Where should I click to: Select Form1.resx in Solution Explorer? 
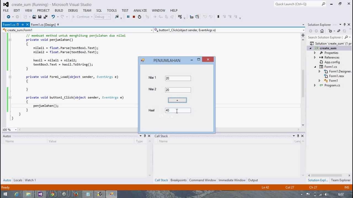[x=336, y=76]
